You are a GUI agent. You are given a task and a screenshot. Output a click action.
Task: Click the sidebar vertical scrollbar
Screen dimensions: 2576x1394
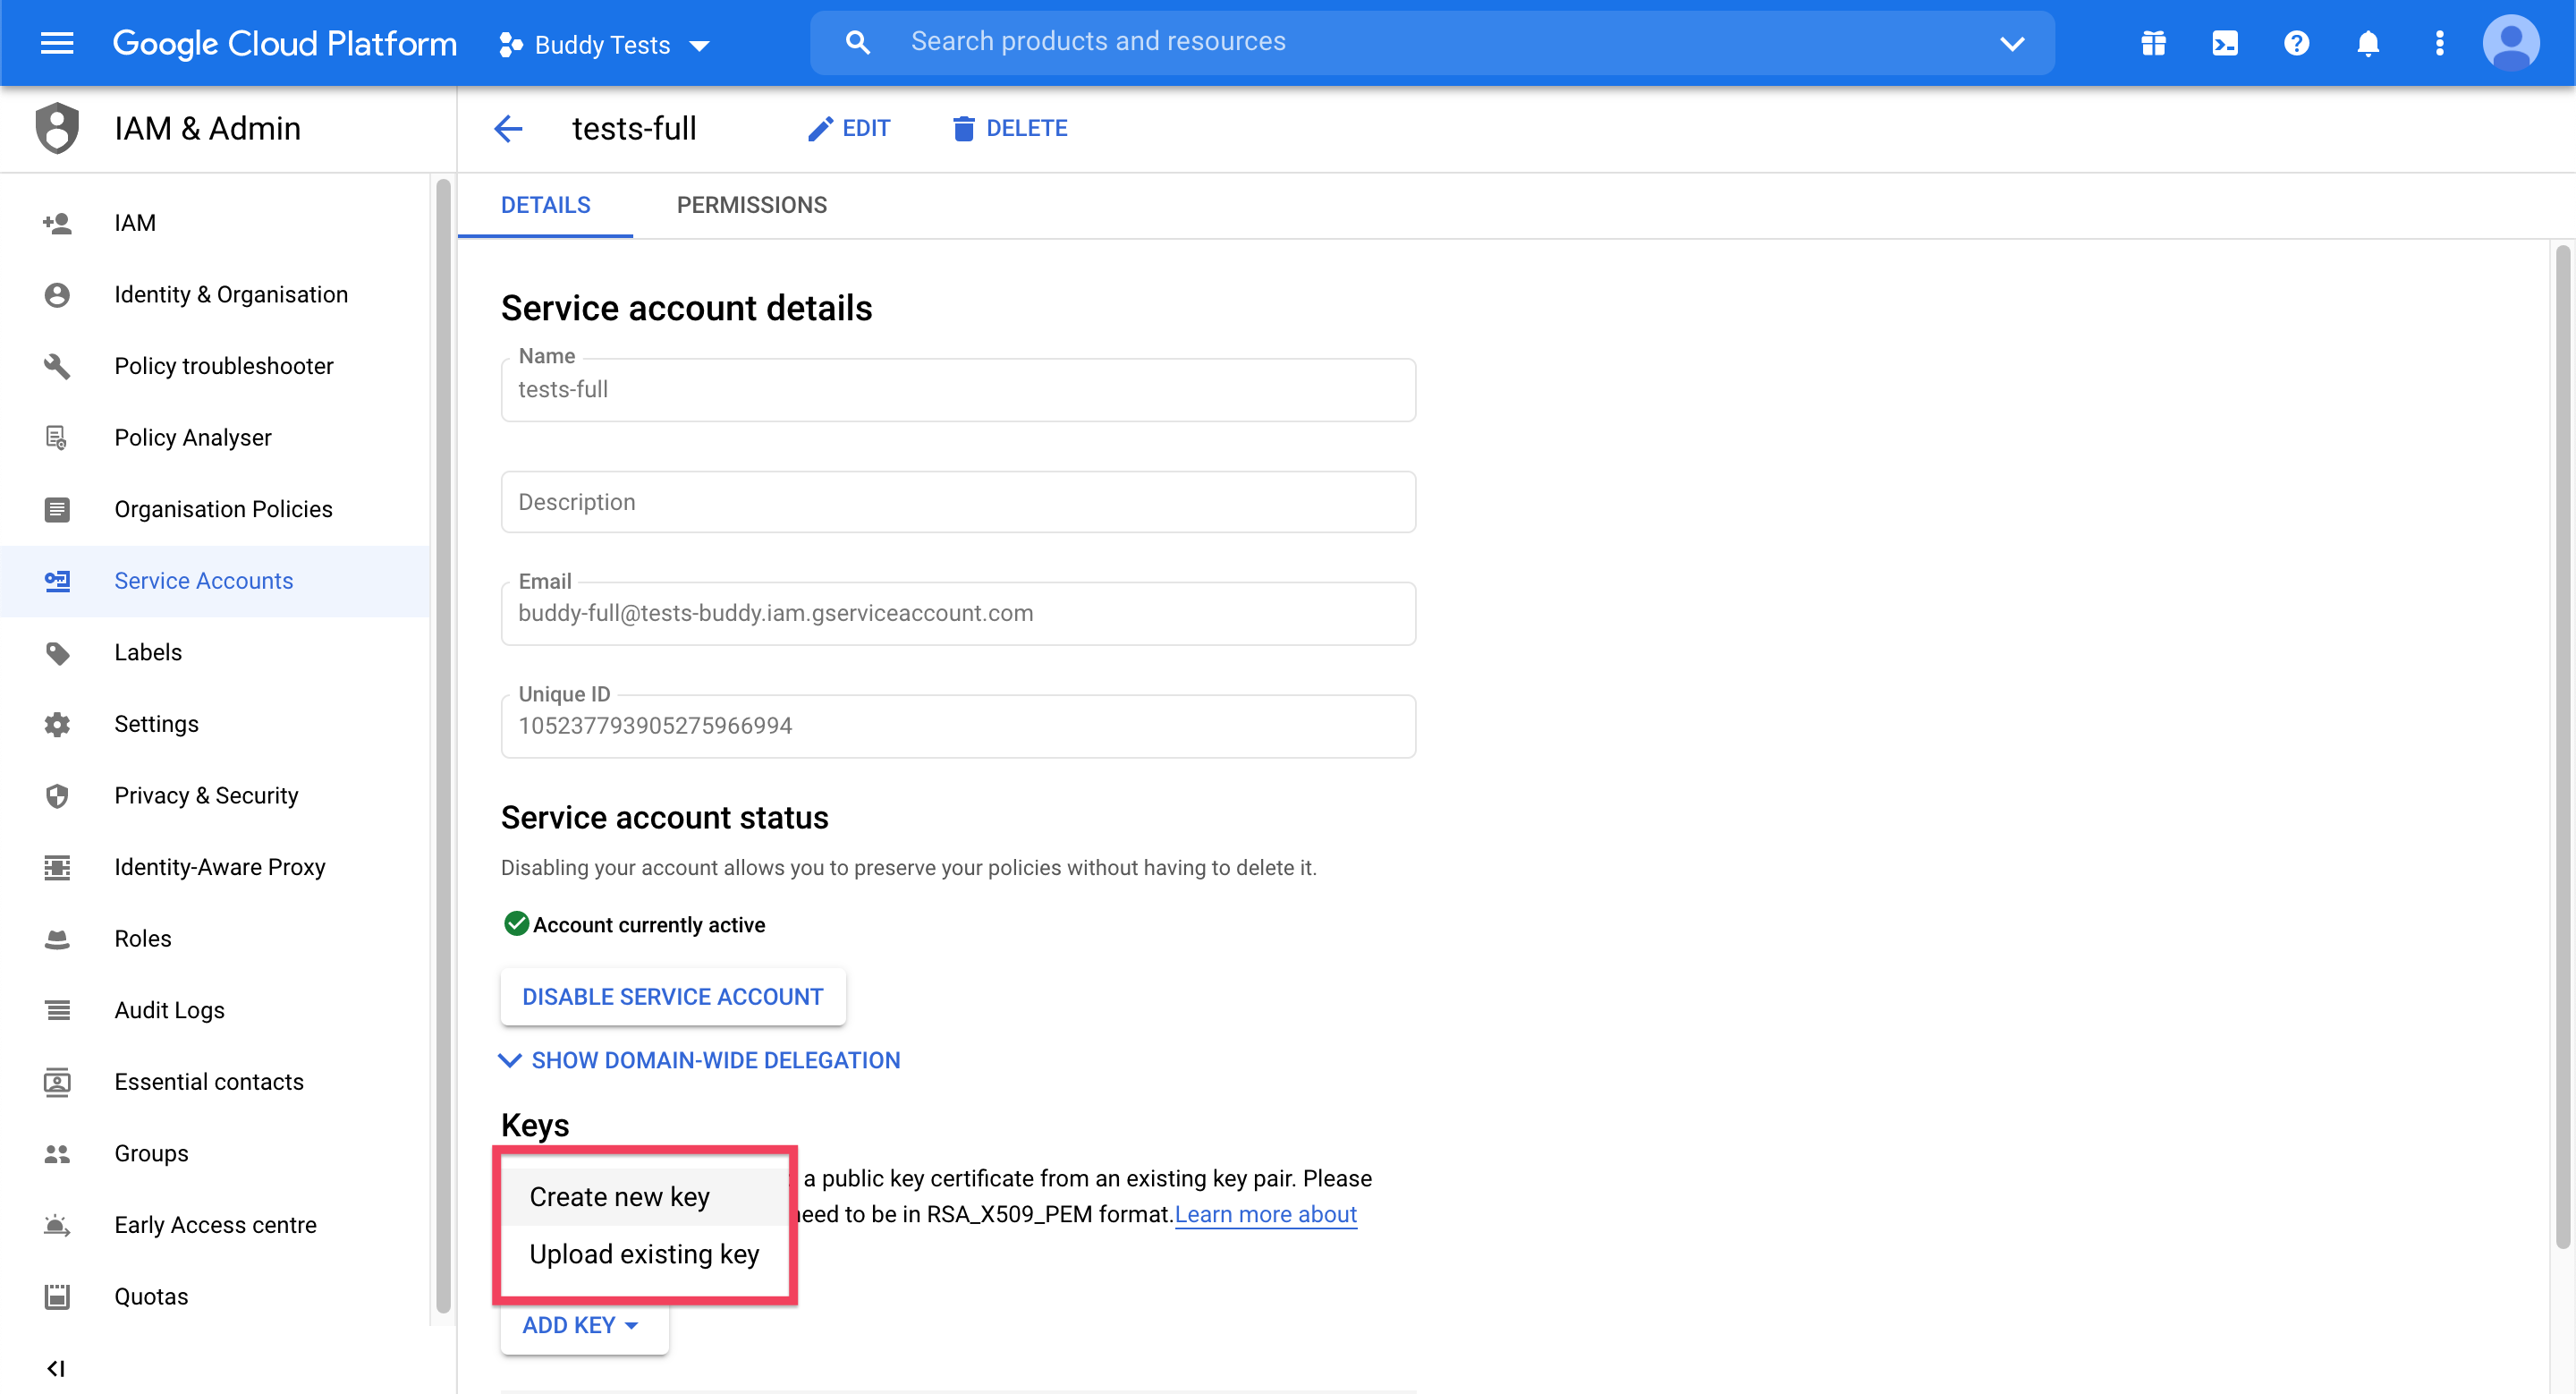coord(443,745)
